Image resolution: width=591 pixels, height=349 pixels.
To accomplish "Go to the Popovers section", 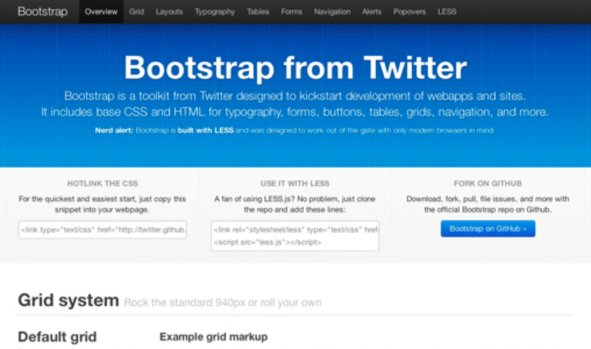I will coord(410,12).
